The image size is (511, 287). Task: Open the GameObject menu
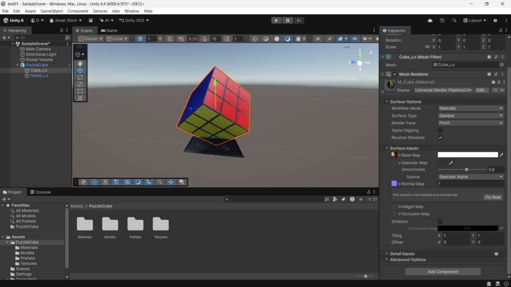(51, 11)
